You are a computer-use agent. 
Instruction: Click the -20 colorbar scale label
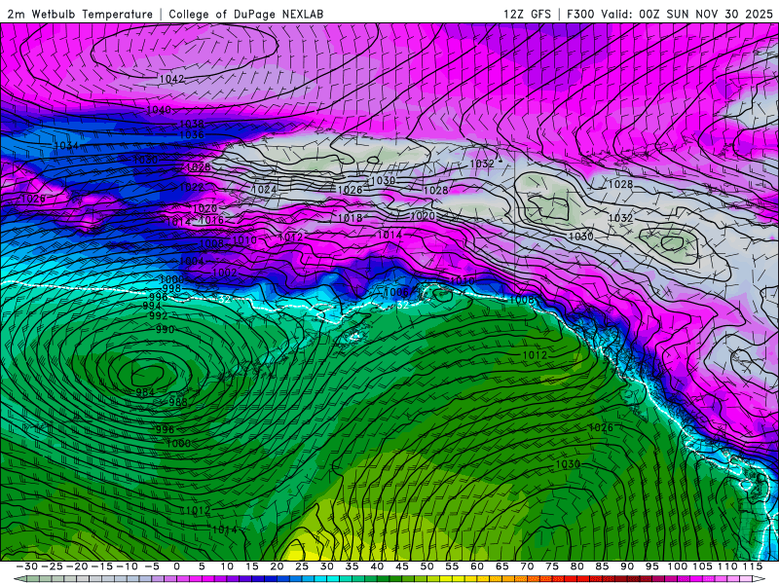click(x=77, y=566)
